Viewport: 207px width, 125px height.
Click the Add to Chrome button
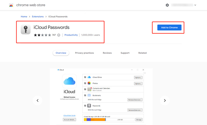coord(169,28)
